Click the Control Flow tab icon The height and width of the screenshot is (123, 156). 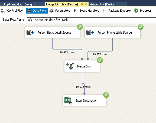[x=3, y=11]
